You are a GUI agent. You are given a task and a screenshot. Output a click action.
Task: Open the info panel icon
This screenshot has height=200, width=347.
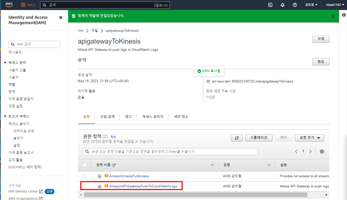point(344,15)
